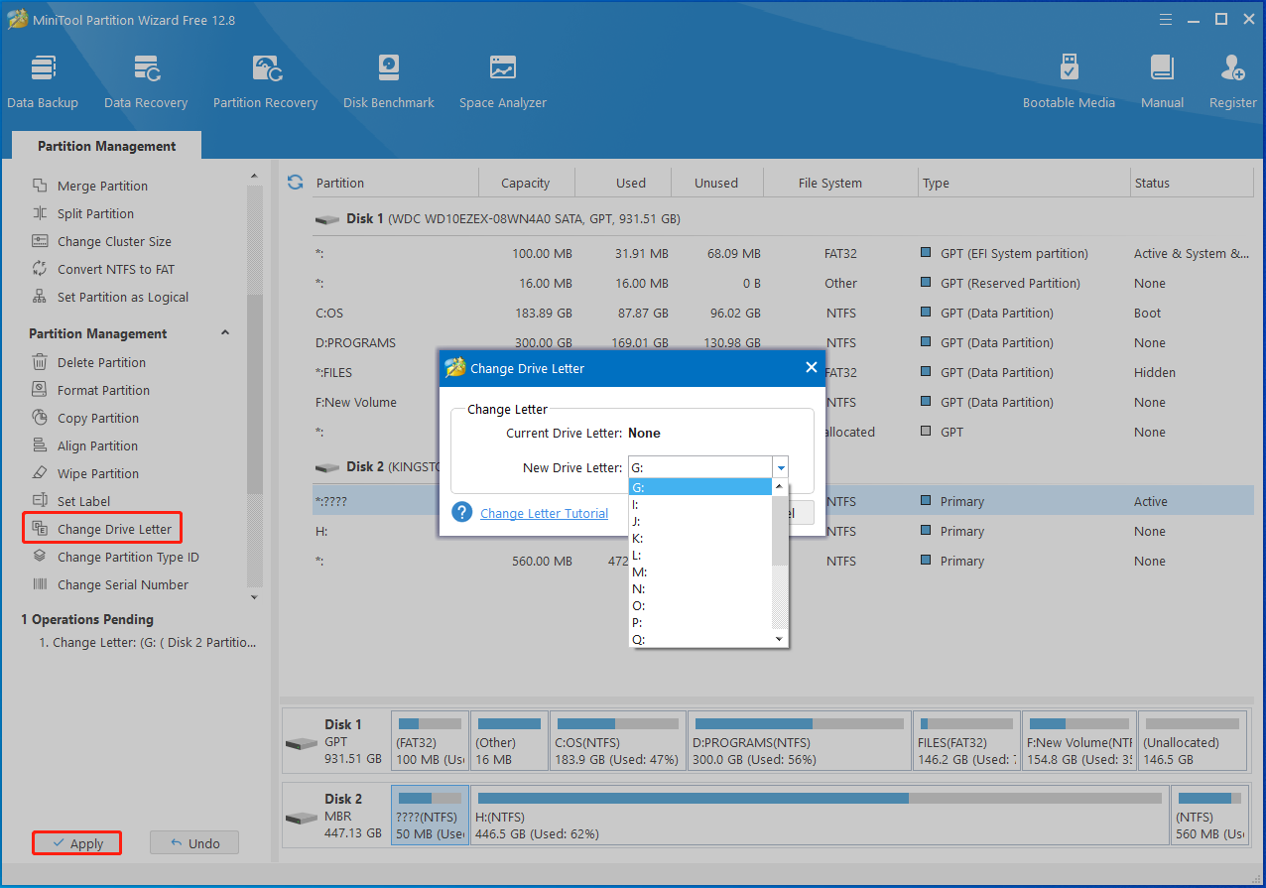The image size is (1266, 888).
Task: Switch to the Partition Management tab
Action: pyautogui.click(x=106, y=146)
